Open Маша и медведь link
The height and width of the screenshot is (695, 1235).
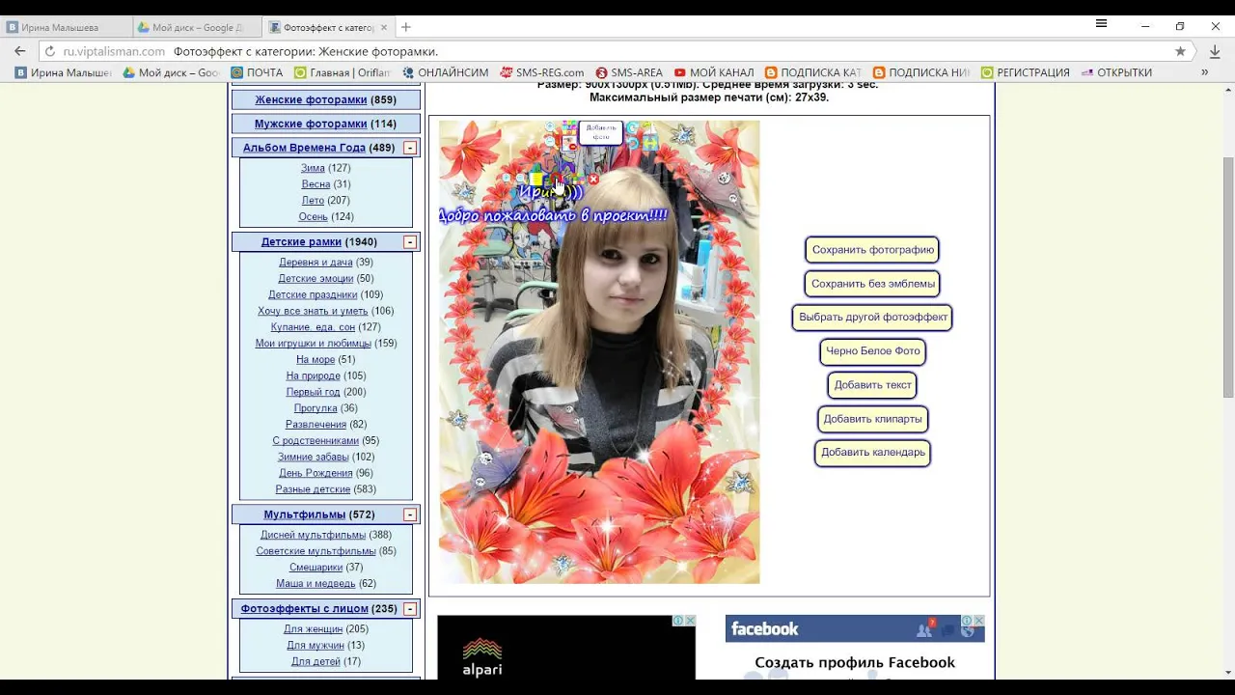tap(316, 584)
